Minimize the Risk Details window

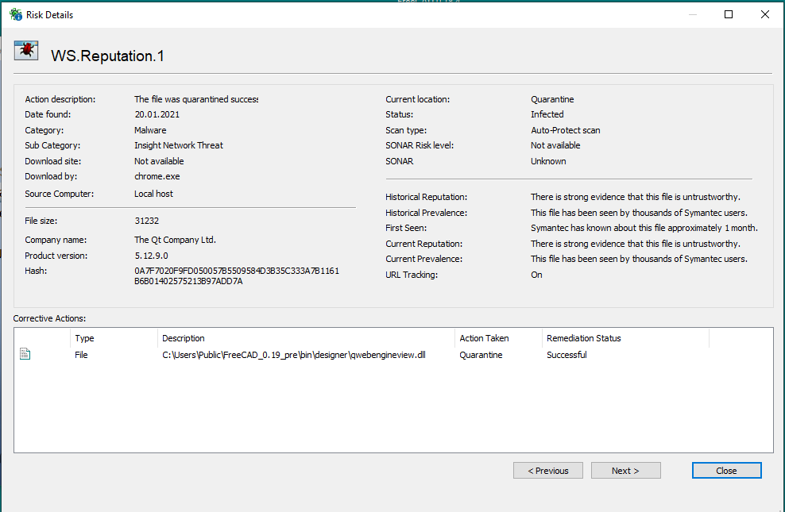point(692,14)
